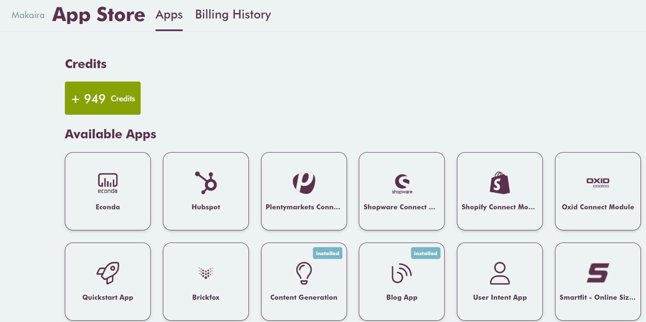Choose the Shopify shopping bag icon
Viewport: 646px width, 322px height.
coord(500,183)
